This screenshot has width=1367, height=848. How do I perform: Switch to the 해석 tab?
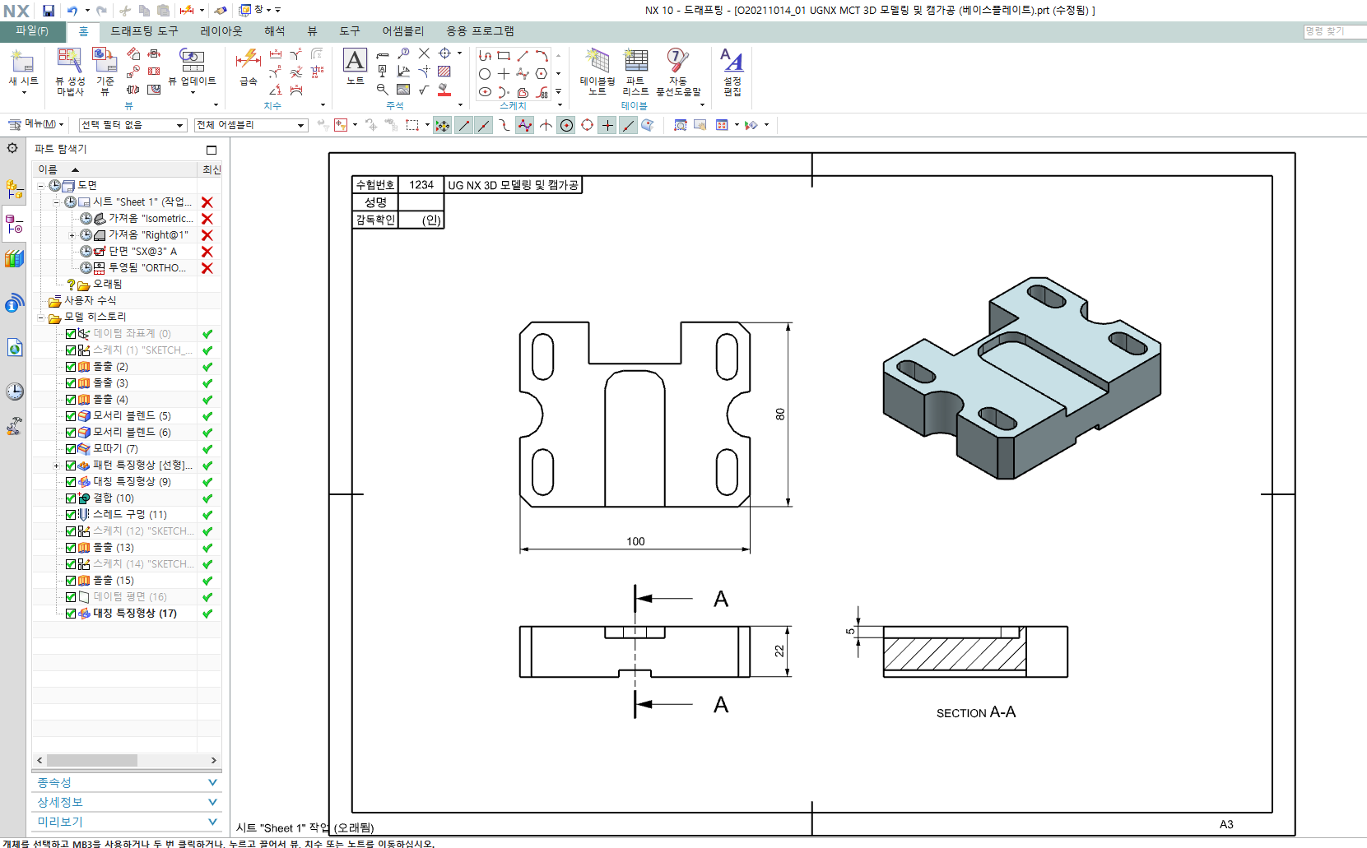tap(275, 31)
